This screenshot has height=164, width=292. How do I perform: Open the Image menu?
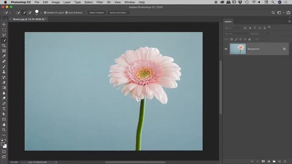(x=56, y=2)
